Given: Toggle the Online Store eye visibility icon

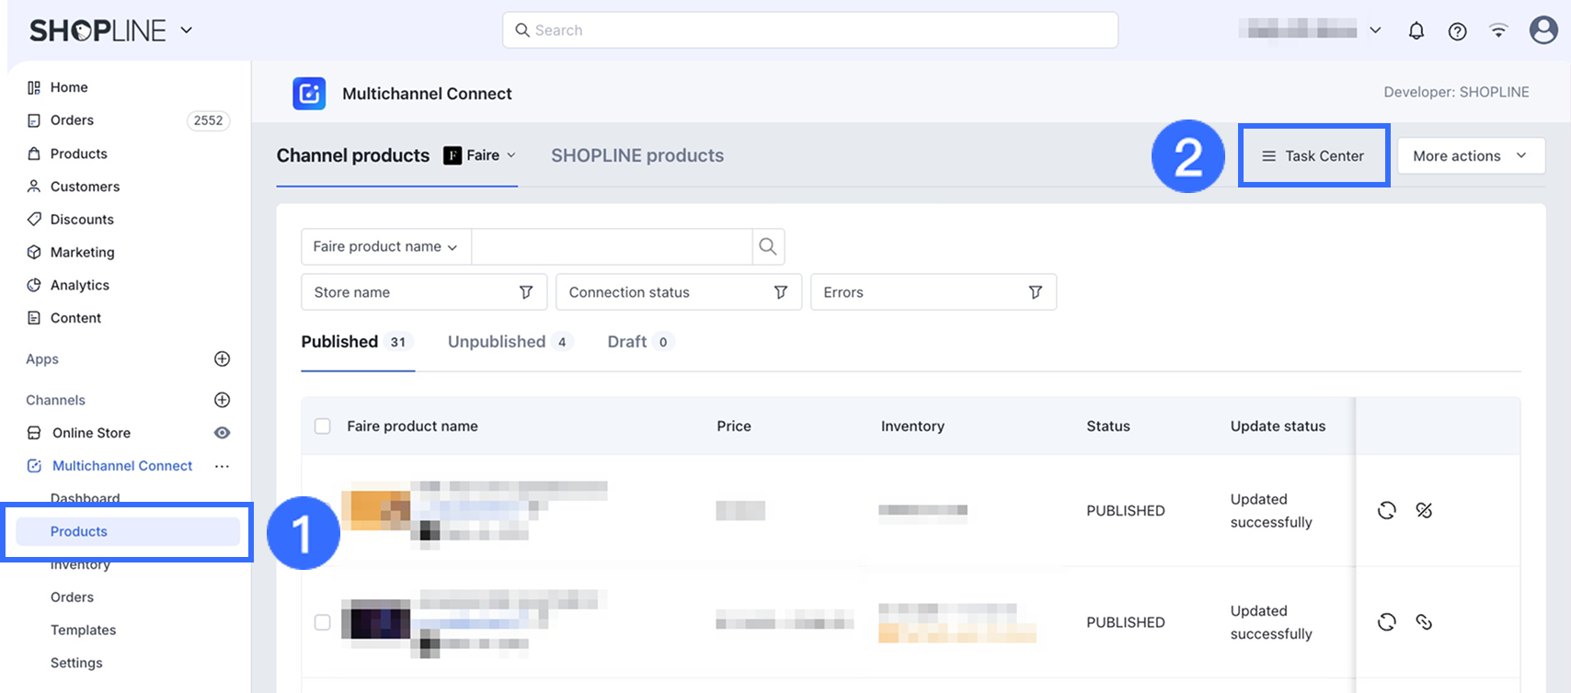Looking at the screenshot, I should pyautogui.click(x=222, y=433).
